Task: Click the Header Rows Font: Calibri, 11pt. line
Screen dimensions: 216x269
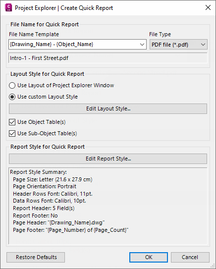Action: tap(53, 194)
